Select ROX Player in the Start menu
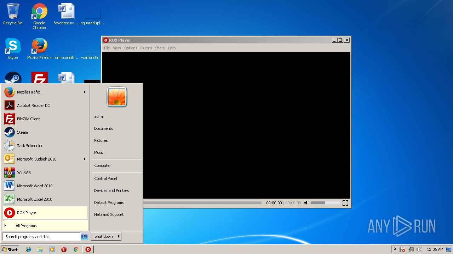Viewport: 453px width, 254px height. (45, 213)
